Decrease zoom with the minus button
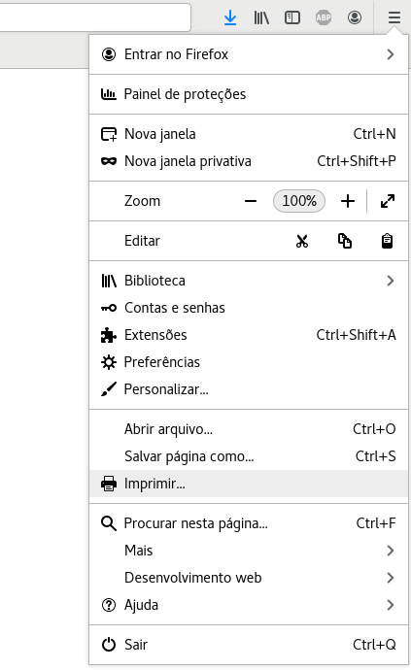 (x=251, y=201)
